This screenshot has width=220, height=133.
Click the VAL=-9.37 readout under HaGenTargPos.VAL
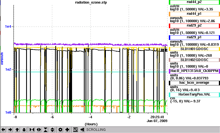click(192, 101)
